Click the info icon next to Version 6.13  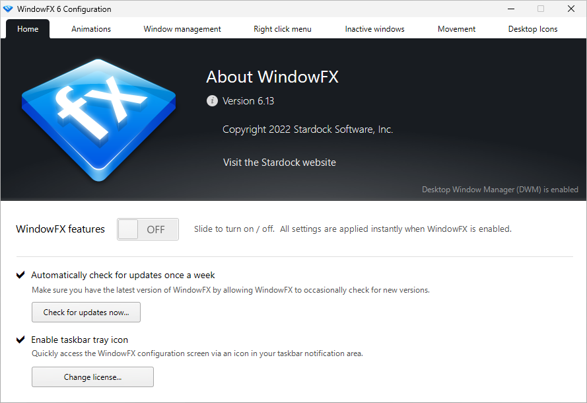(x=211, y=100)
